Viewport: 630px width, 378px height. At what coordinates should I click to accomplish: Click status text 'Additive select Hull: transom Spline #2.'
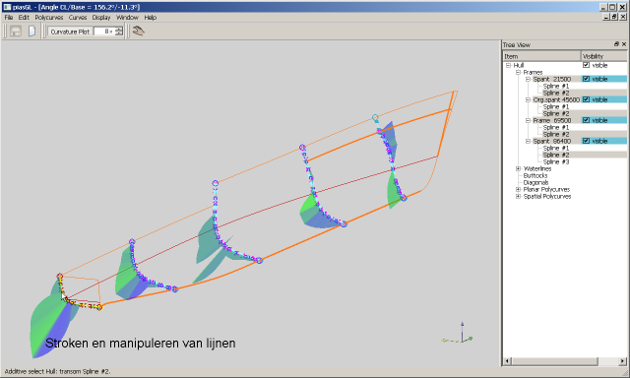pyautogui.click(x=57, y=371)
